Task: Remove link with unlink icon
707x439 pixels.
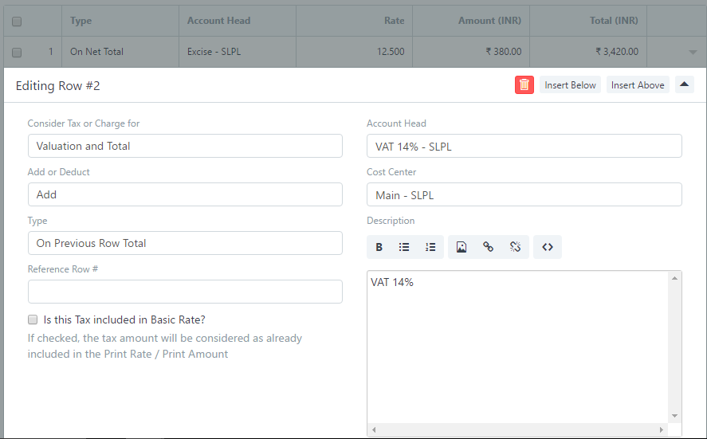Action: 515,247
